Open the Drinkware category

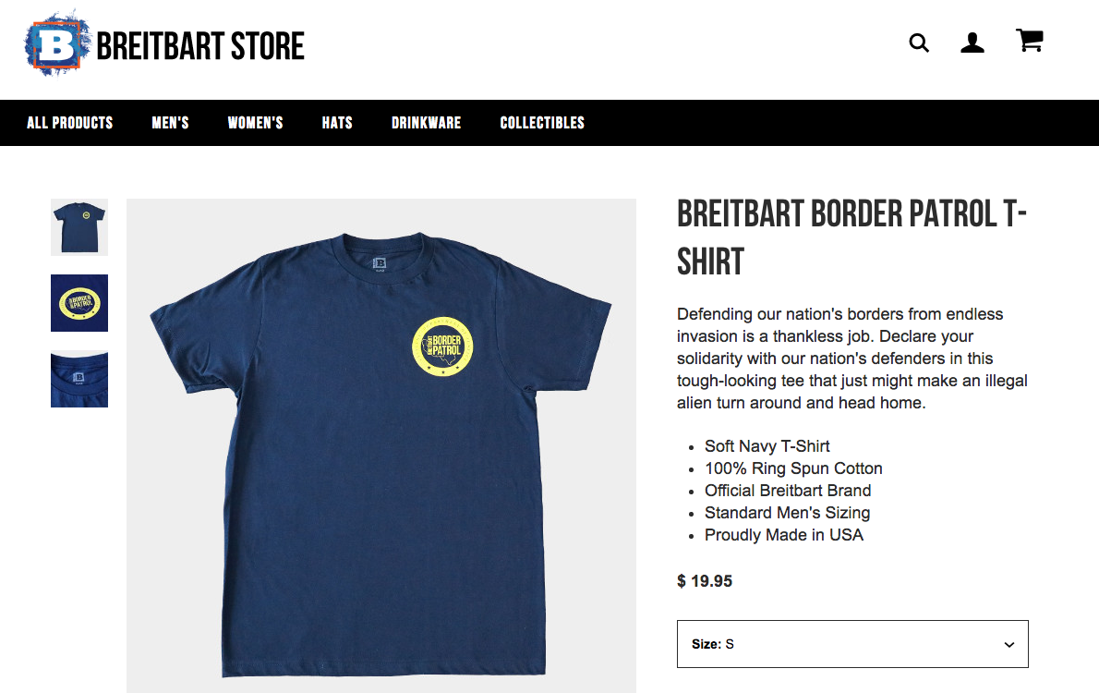(426, 123)
